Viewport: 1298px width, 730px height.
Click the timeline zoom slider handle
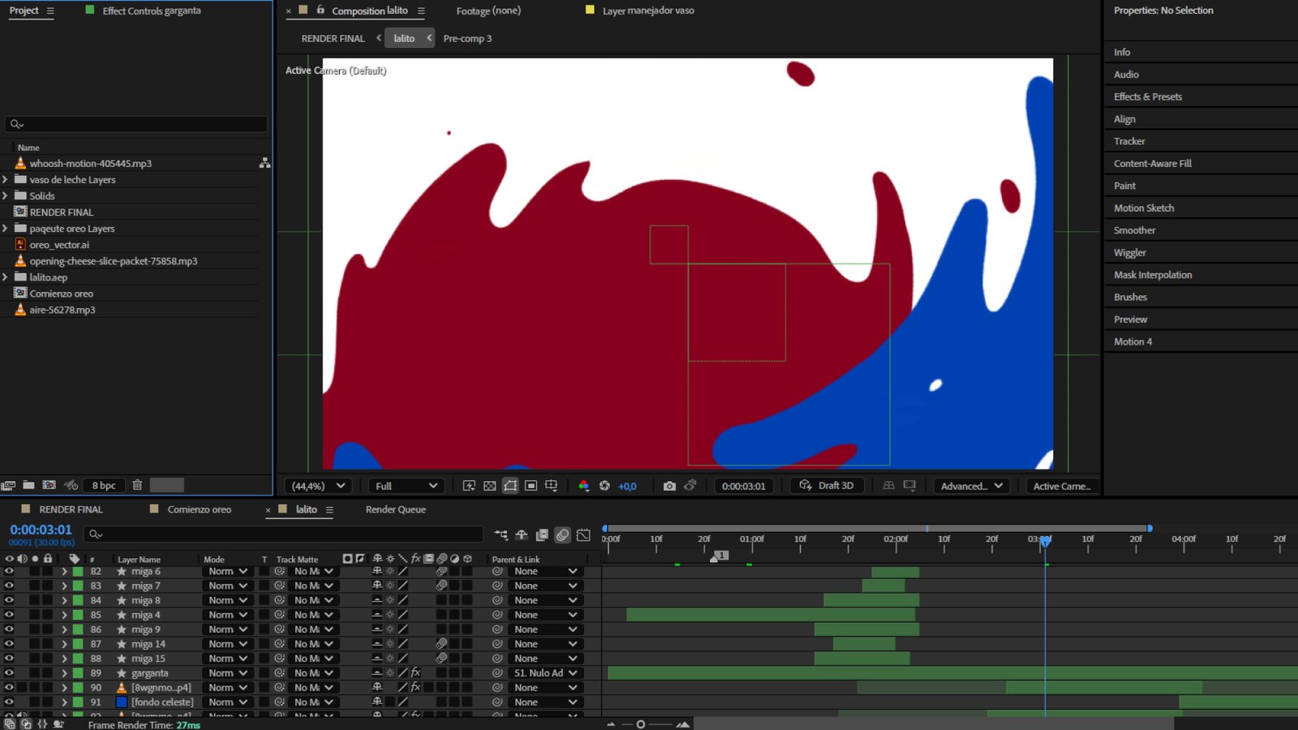pos(640,724)
